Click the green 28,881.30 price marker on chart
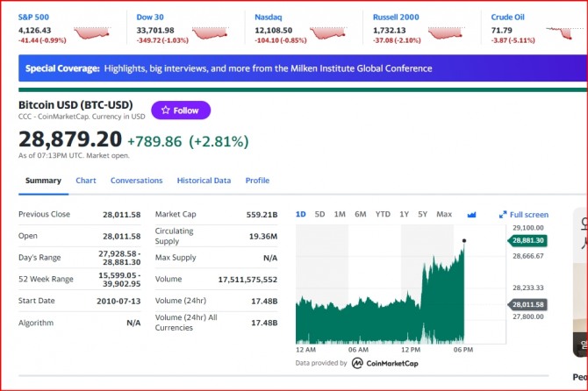The height and width of the screenshot is (391, 588). pyautogui.click(x=527, y=240)
